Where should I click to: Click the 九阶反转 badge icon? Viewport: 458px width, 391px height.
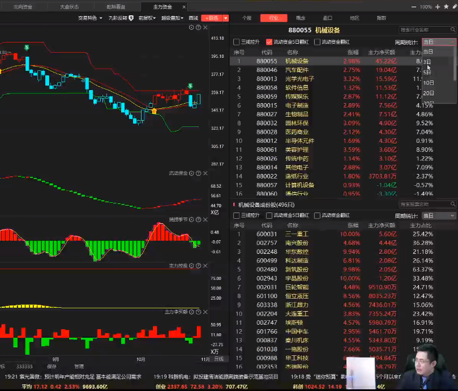tap(131, 18)
